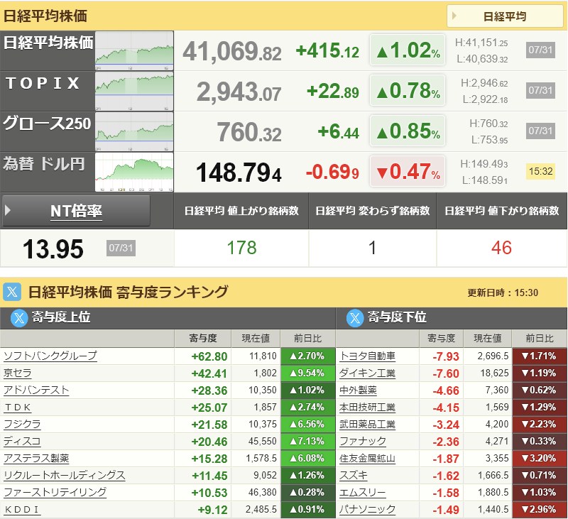Click パナソニック change badge ▼2.96%
The height and width of the screenshot is (519, 568).
click(x=540, y=509)
